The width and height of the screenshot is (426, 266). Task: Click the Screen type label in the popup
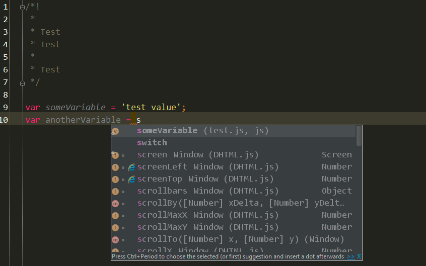pos(336,155)
